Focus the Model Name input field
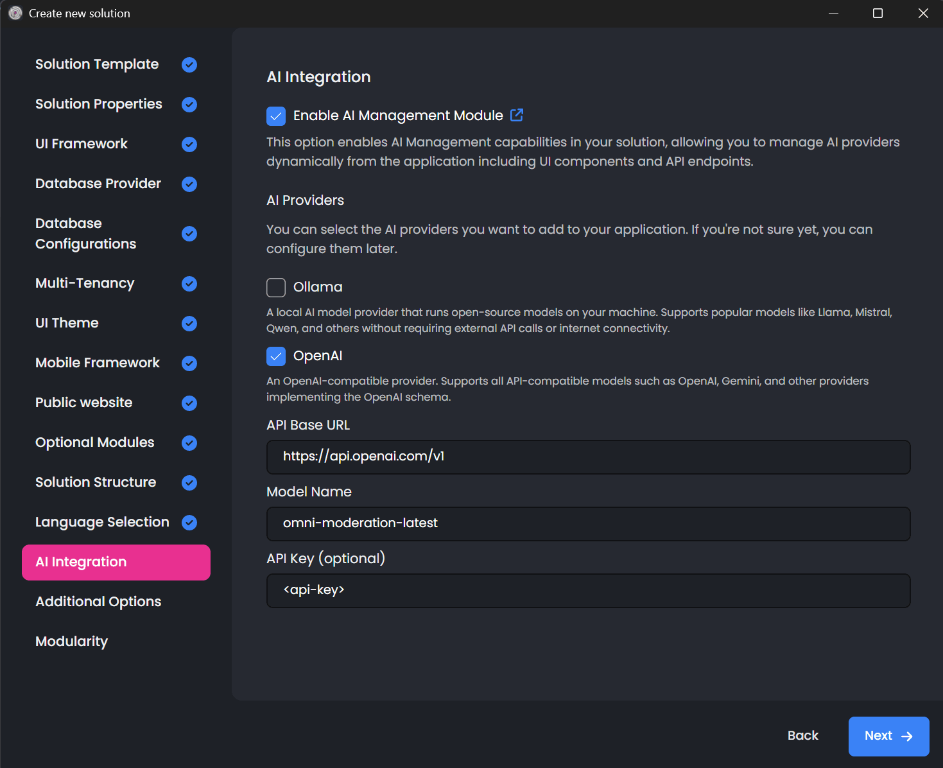Screen dimensions: 943x768 pyautogui.click(x=588, y=524)
